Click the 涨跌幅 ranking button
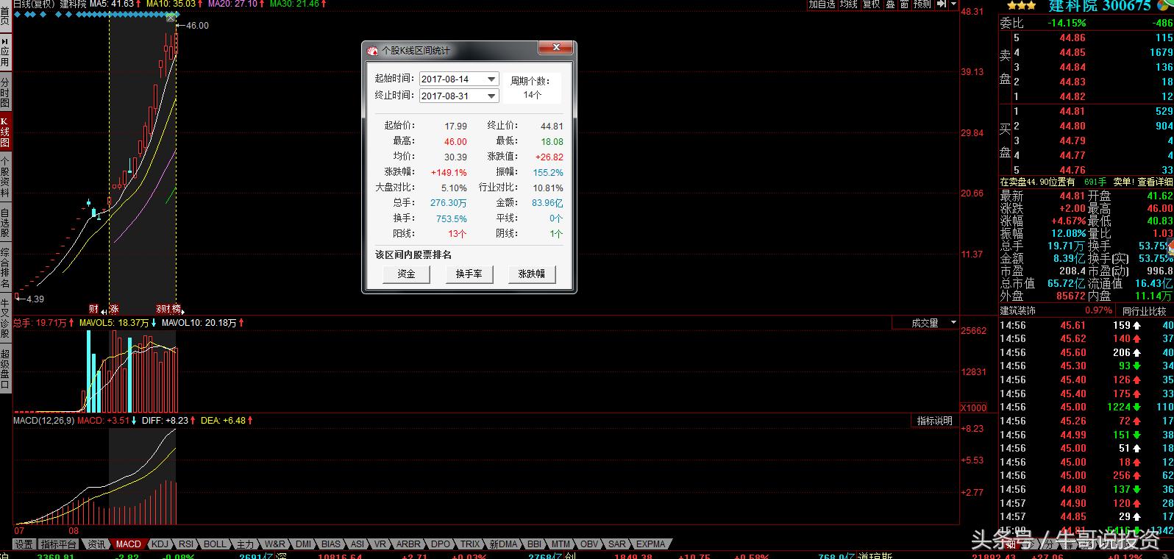Screen dimensions: 1174x559 tap(531, 274)
